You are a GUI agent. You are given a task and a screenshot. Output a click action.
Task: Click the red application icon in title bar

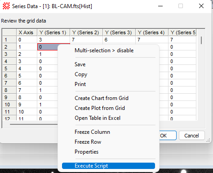[6, 6]
